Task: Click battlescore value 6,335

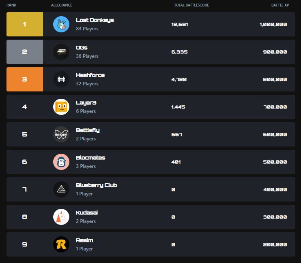Action: [179, 52]
